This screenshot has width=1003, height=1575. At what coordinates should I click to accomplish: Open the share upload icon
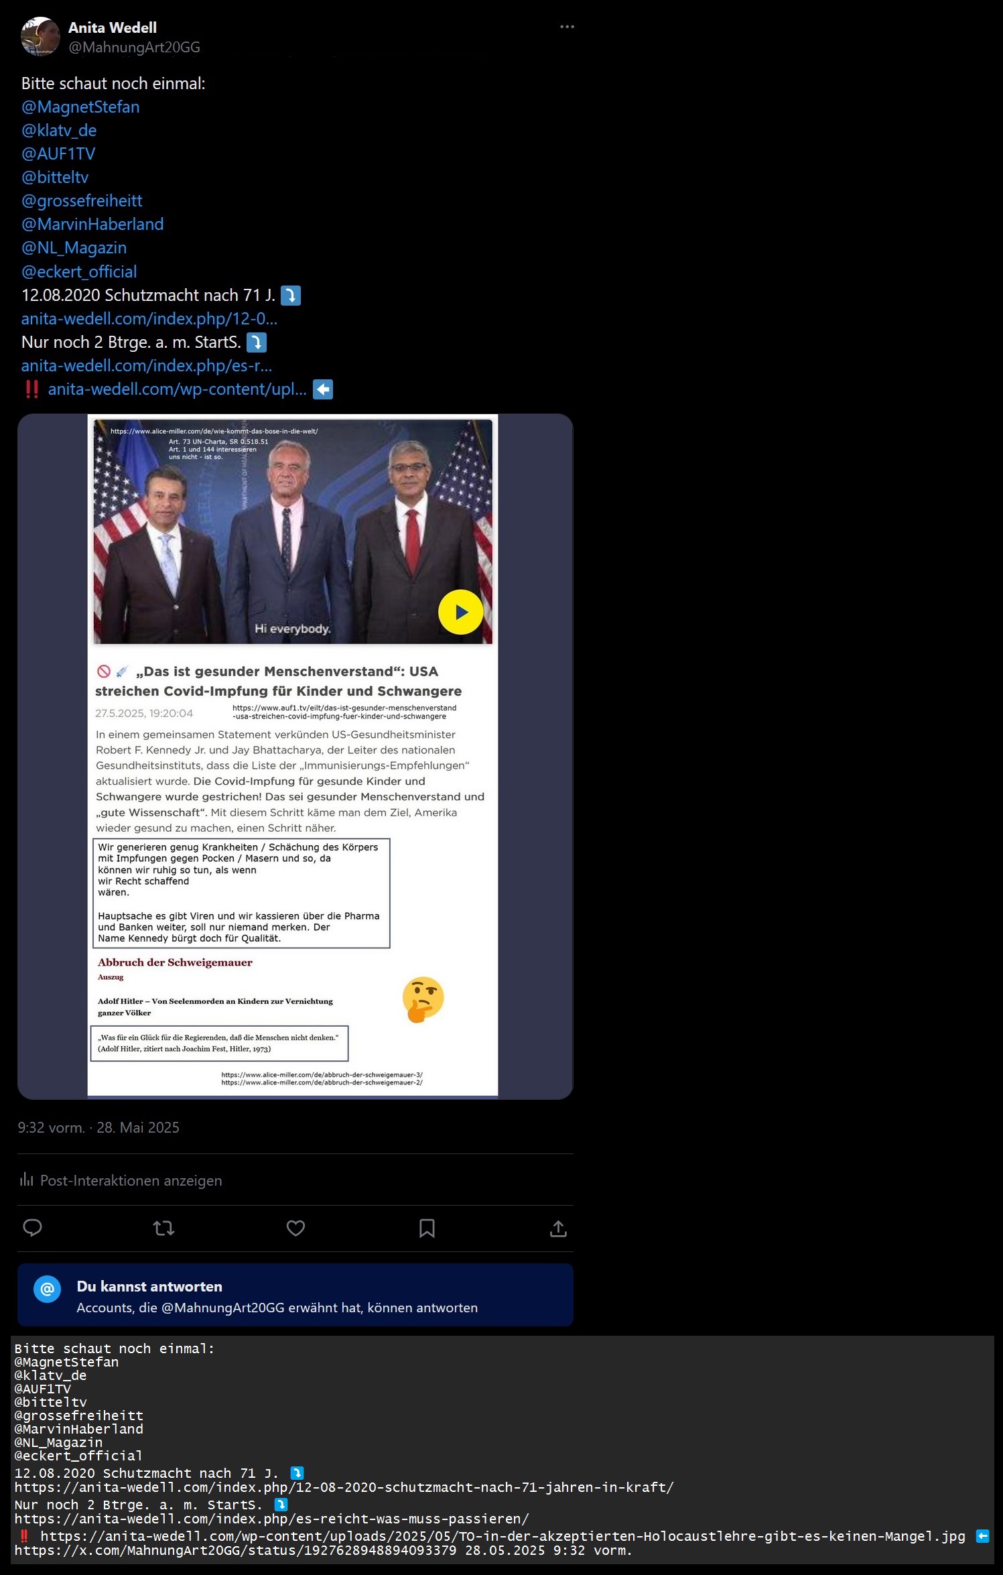558,1228
